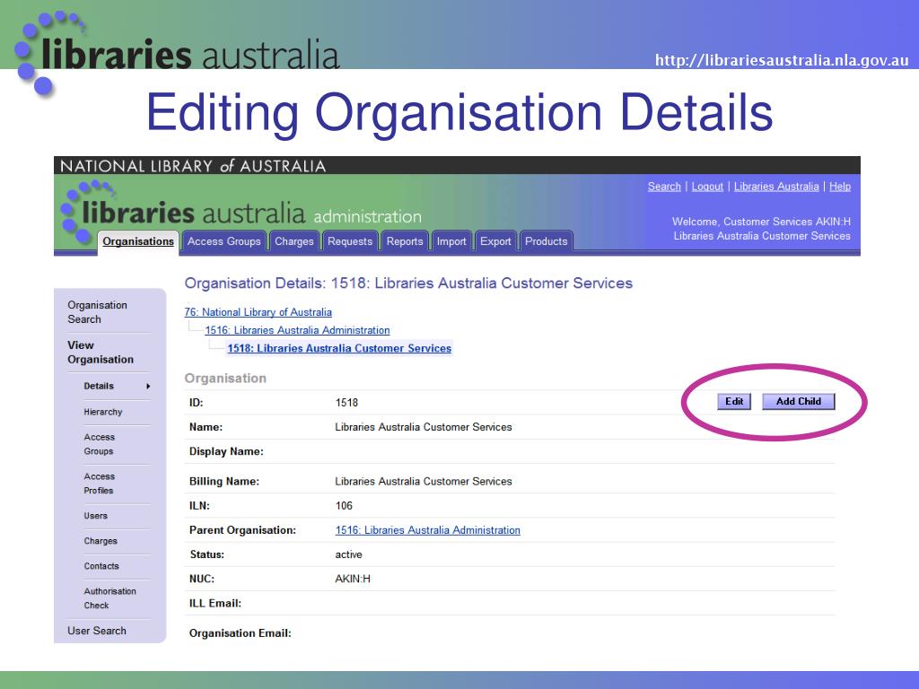Screen dimensions: 919x689
Task: Open Contacts in the sidebar
Action: pyautogui.click(x=101, y=566)
